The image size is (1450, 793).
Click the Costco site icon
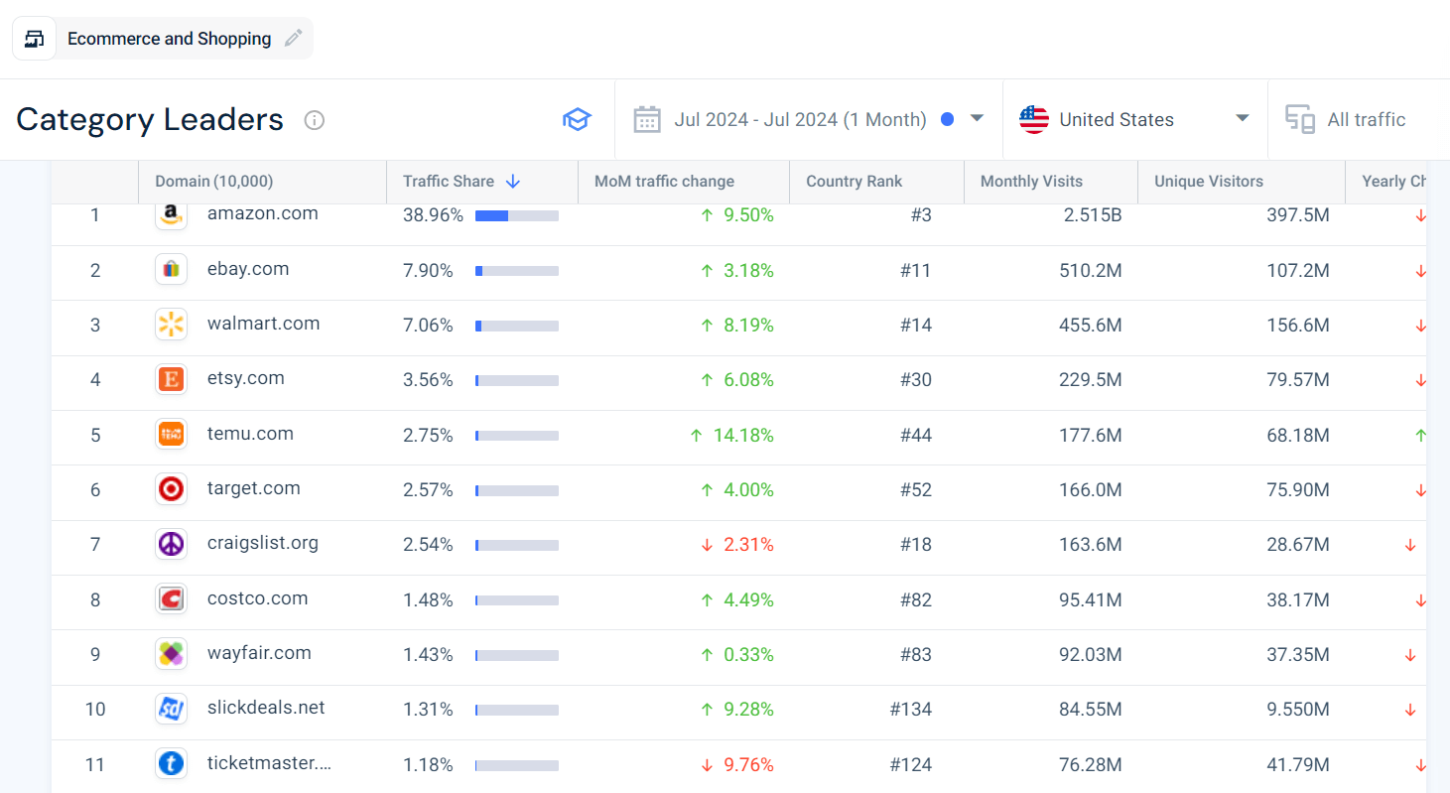171,598
